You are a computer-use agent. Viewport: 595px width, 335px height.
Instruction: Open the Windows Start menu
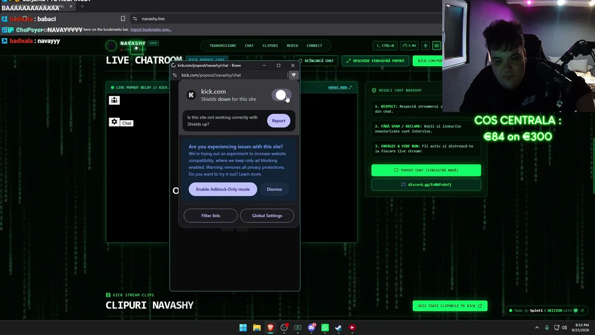243,328
